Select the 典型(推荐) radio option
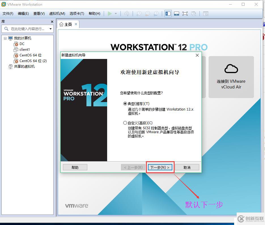The height and width of the screenshot is (225, 265). click(125, 103)
